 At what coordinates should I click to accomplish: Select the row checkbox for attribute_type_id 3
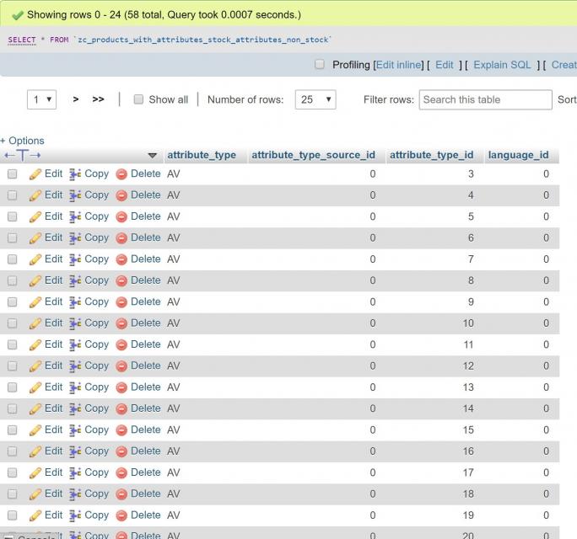click(12, 173)
